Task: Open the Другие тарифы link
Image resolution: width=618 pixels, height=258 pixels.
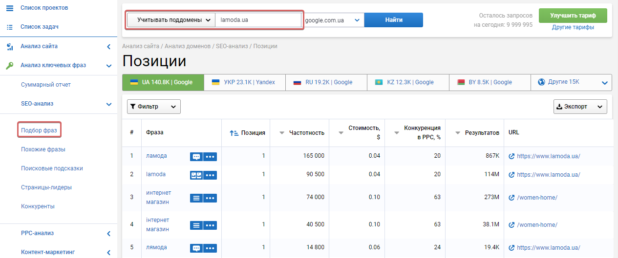Action: (x=573, y=27)
